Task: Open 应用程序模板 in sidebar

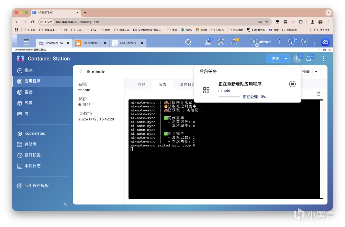Action: pos(43,185)
